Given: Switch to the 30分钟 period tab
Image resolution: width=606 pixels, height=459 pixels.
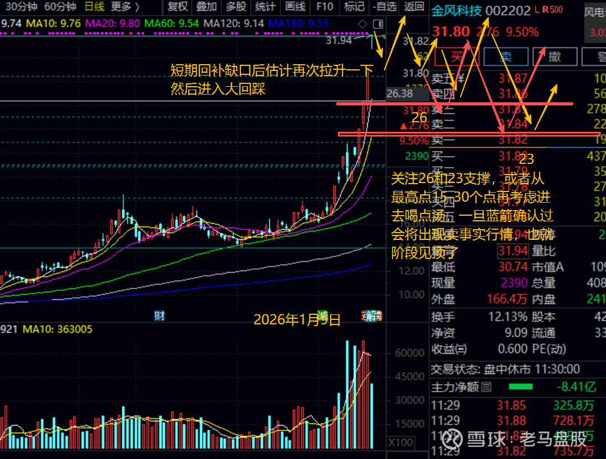Looking at the screenshot, I should pos(21,7).
